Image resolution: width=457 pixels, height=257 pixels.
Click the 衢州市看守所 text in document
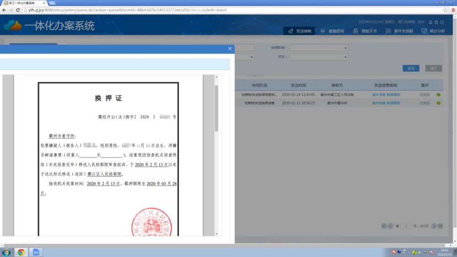[x=62, y=136]
